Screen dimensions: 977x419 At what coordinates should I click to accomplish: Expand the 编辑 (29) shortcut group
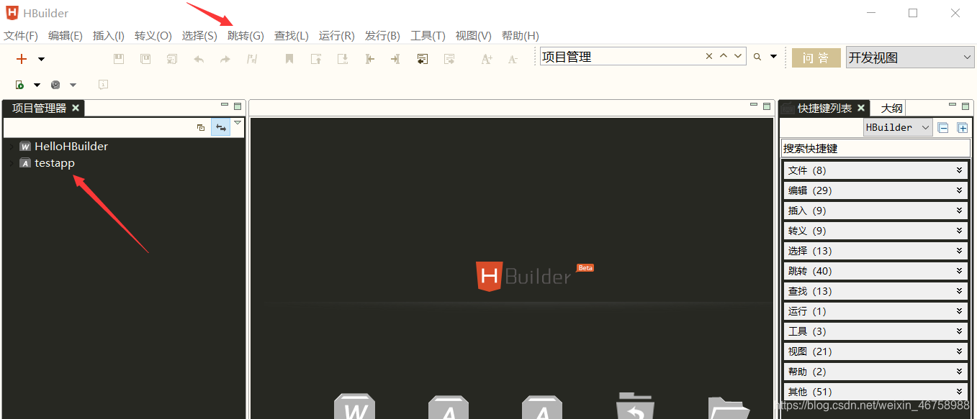(x=875, y=190)
